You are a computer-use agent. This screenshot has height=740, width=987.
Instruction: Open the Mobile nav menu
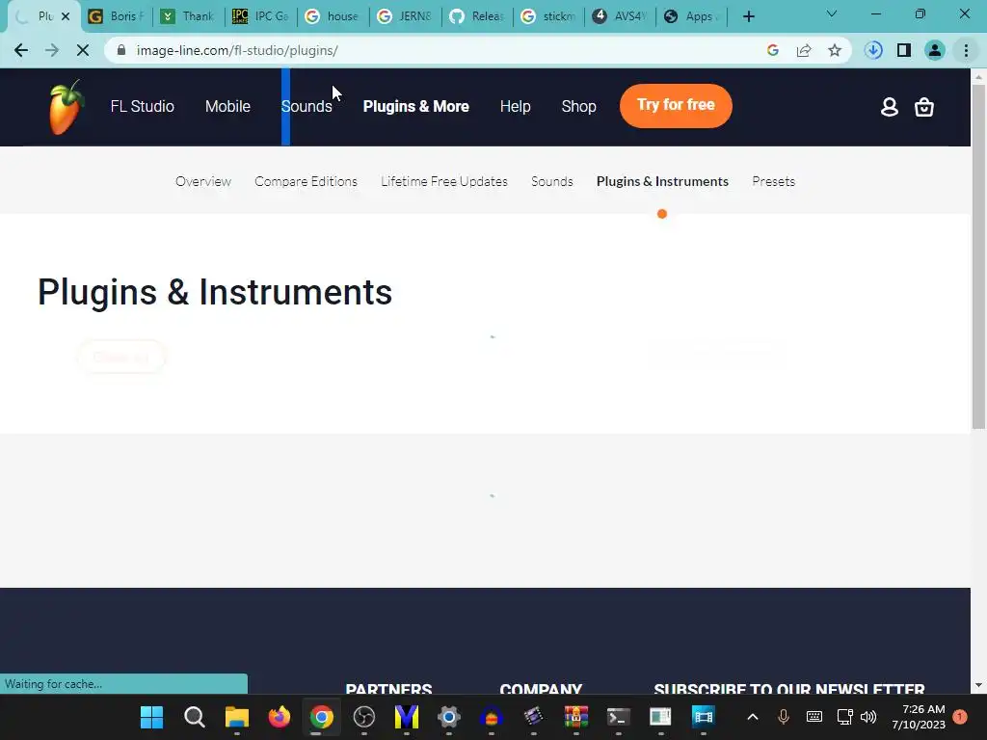point(227,106)
